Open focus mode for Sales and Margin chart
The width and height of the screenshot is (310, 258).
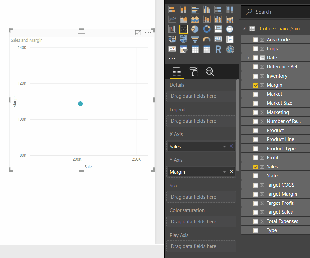(138, 33)
